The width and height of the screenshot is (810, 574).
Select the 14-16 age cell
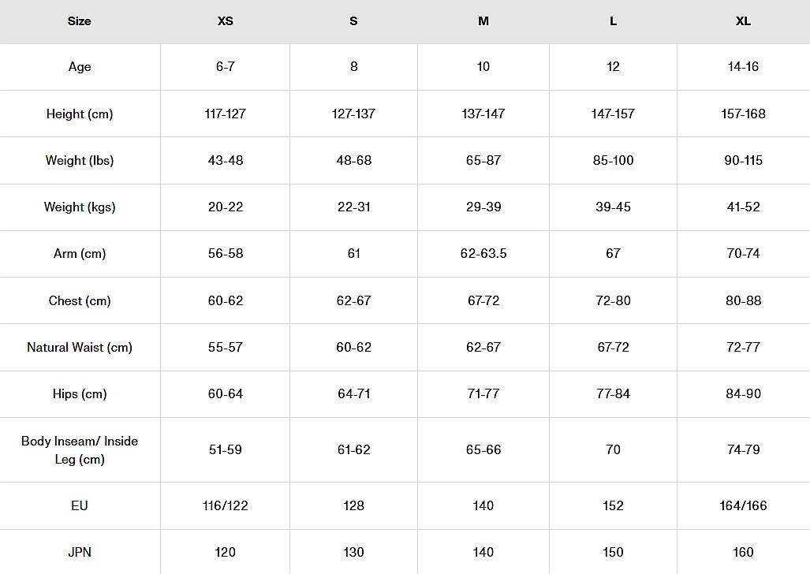[x=743, y=67]
